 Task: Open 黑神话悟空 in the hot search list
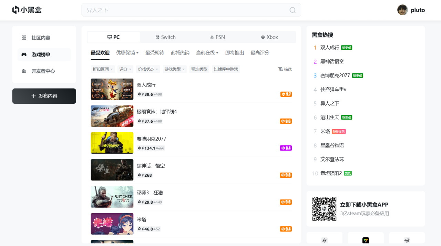pyautogui.click(x=332, y=62)
